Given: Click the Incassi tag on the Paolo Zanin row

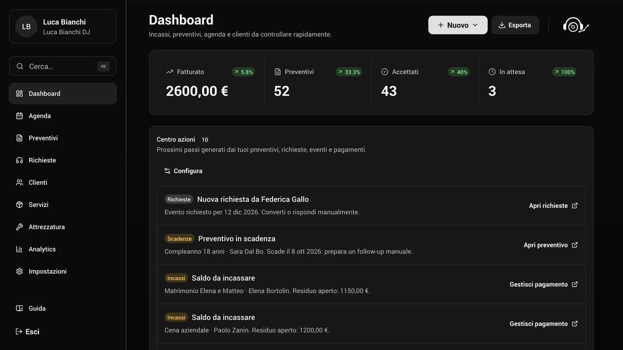Looking at the screenshot, I should click(176, 317).
